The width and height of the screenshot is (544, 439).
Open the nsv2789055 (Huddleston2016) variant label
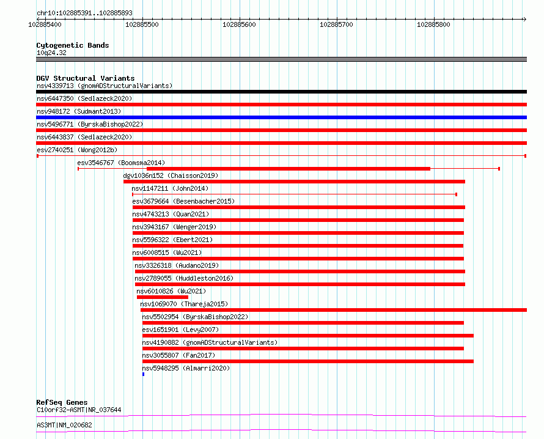point(184,278)
